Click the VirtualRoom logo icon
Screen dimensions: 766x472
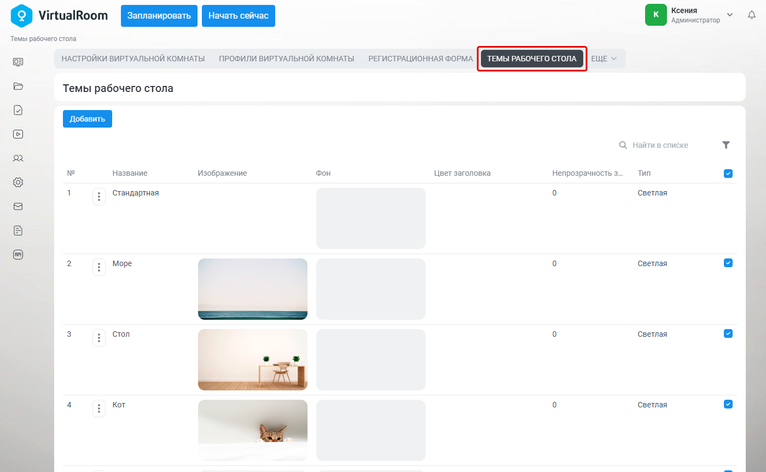tap(22, 15)
